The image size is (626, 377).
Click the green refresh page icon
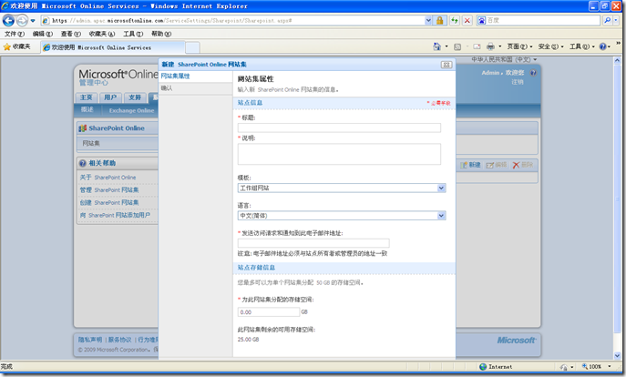[455, 20]
